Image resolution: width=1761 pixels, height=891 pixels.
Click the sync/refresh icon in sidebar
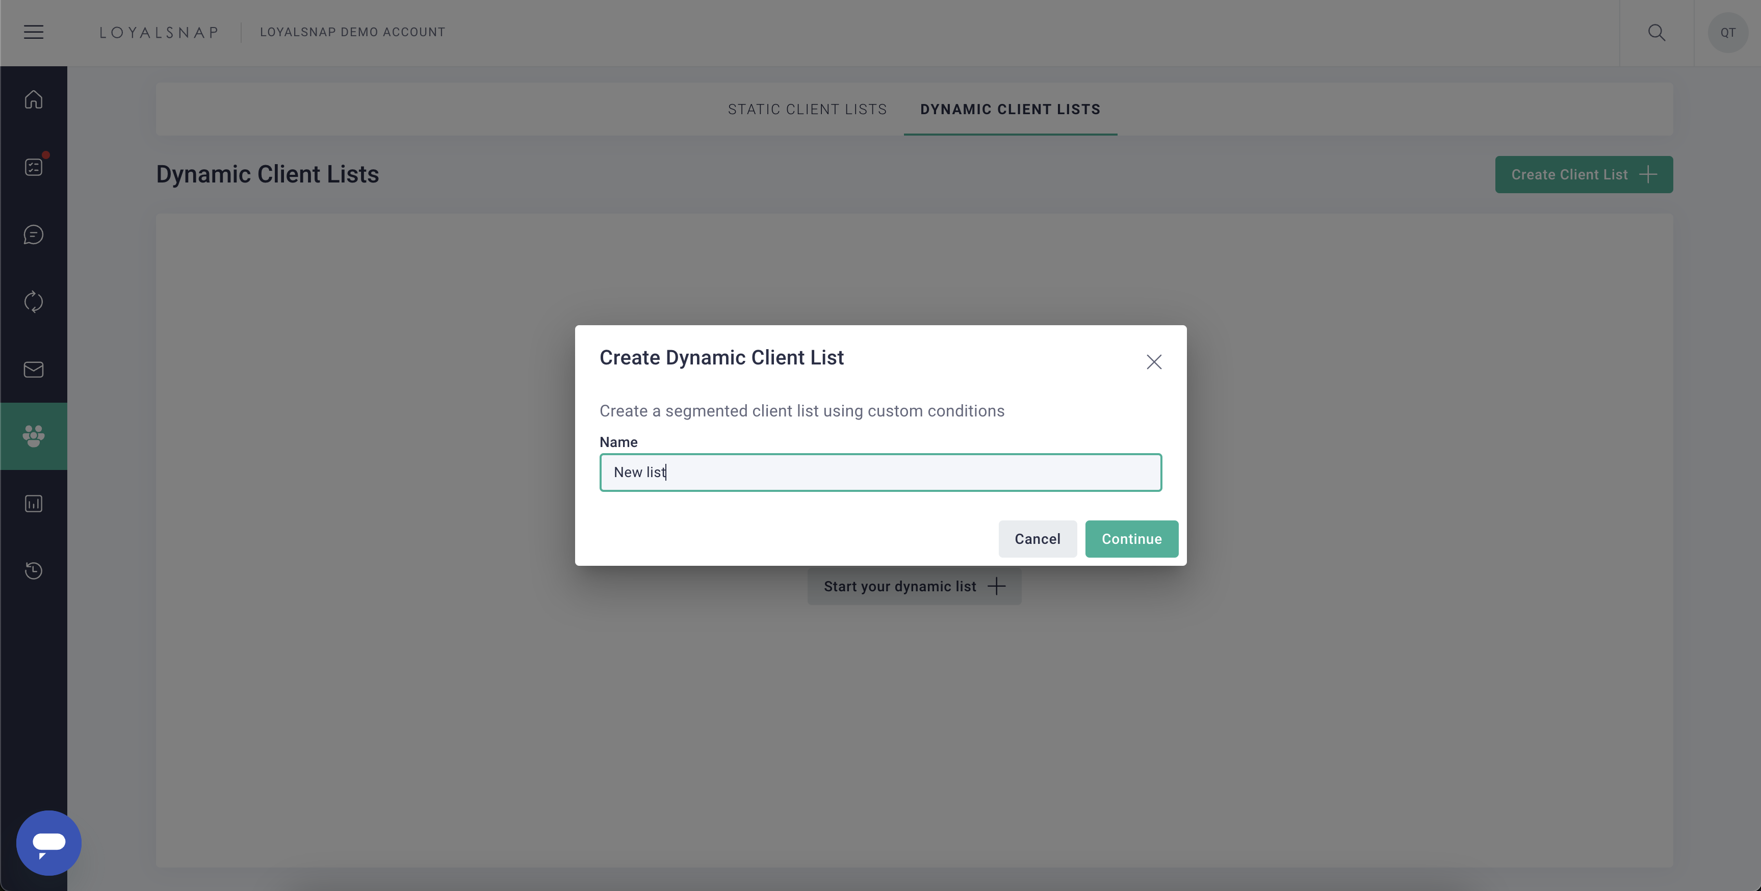click(x=34, y=301)
